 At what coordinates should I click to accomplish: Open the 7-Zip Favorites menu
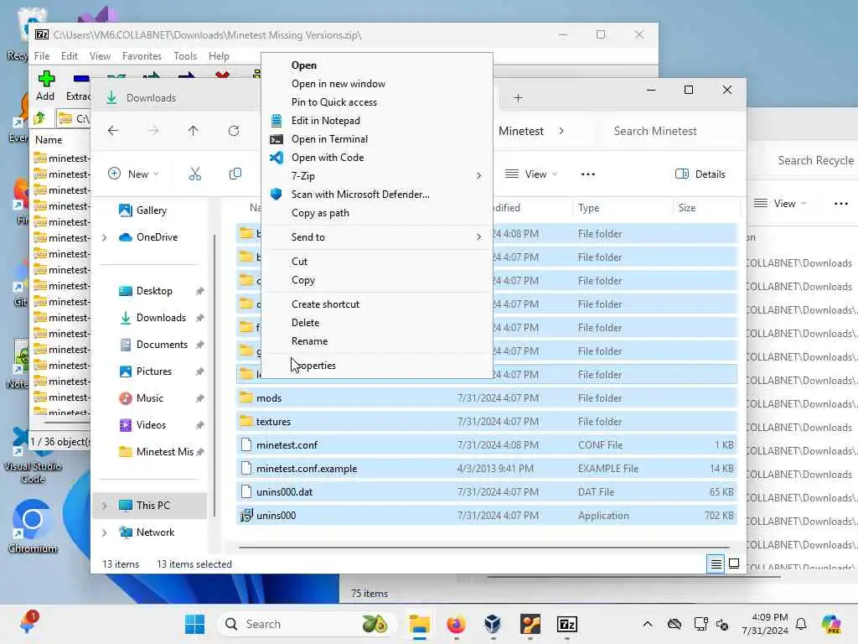[142, 56]
